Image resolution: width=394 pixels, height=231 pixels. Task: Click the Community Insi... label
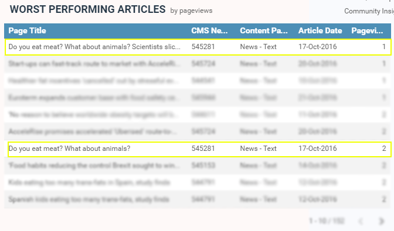pos(369,11)
